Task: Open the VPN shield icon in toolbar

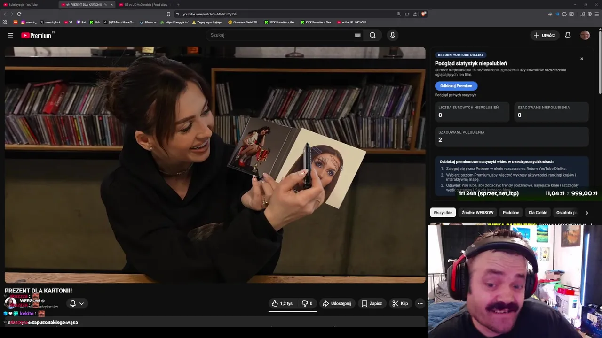Action: coord(590,14)
